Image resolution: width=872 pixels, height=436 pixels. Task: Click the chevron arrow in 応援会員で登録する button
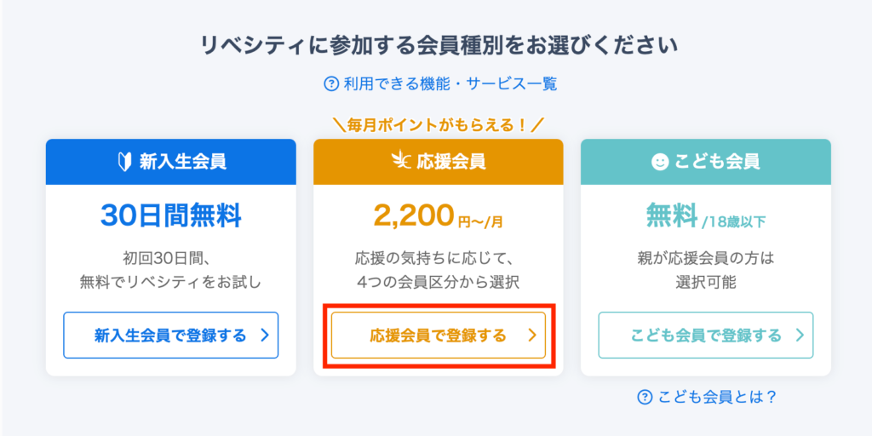(x=532, y=336)
